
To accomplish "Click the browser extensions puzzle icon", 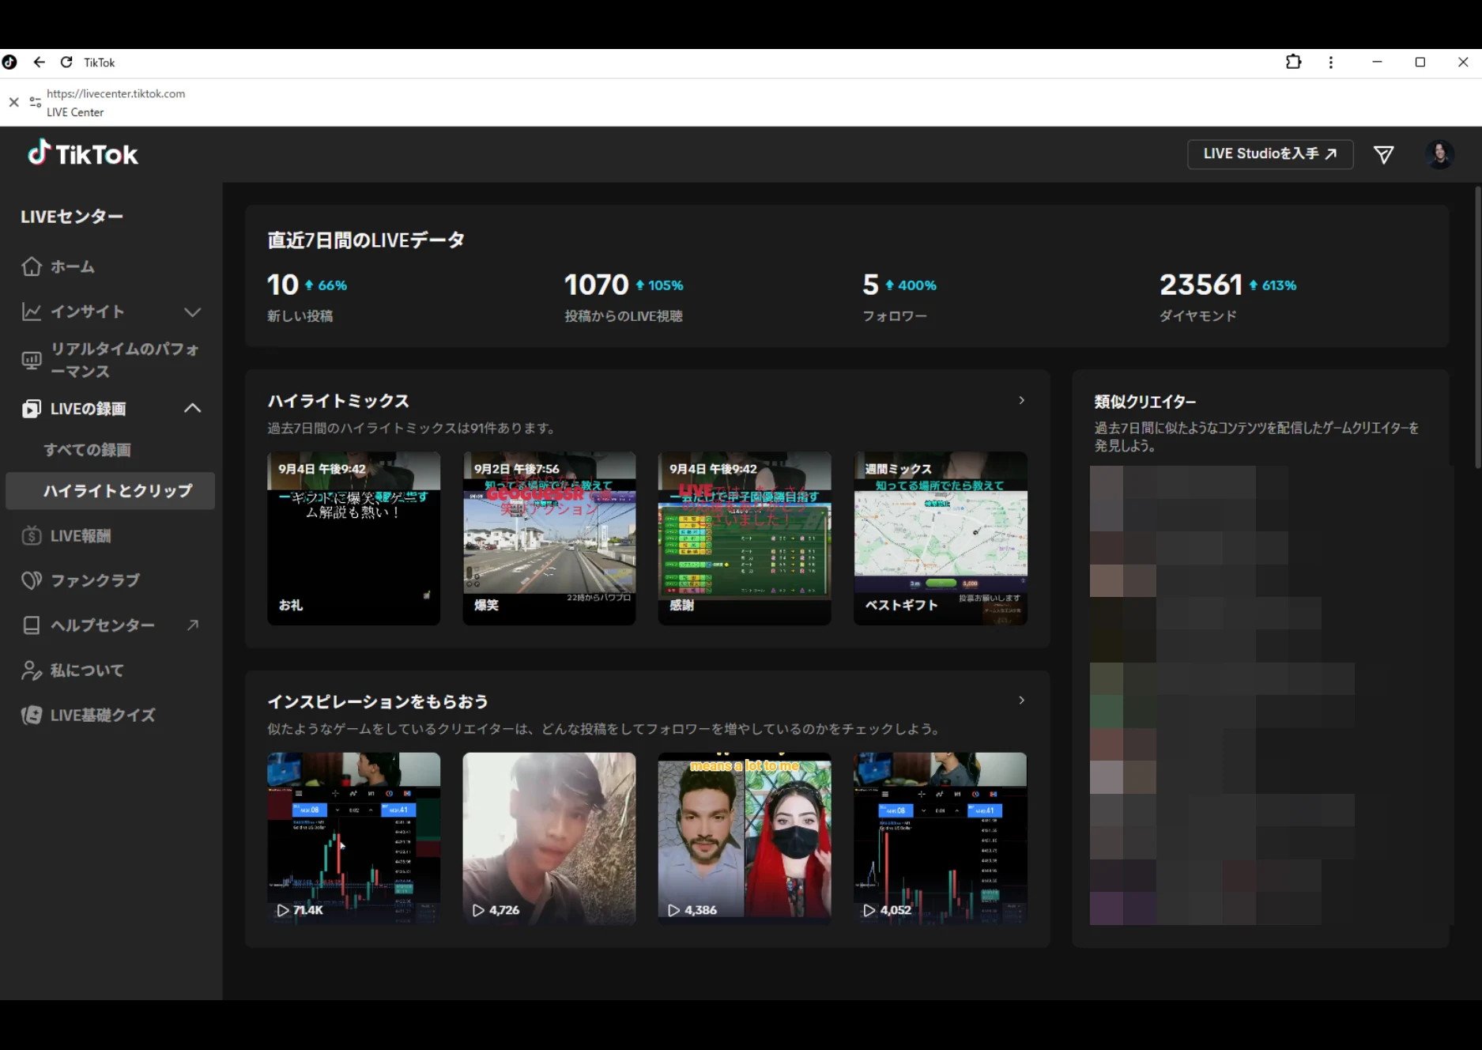I will [x=1293, y=62].
